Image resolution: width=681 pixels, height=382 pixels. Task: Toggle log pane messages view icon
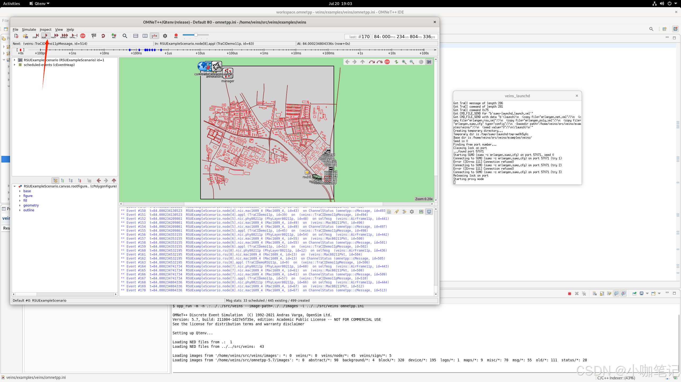pyautogui.click(x=421, y=212)
